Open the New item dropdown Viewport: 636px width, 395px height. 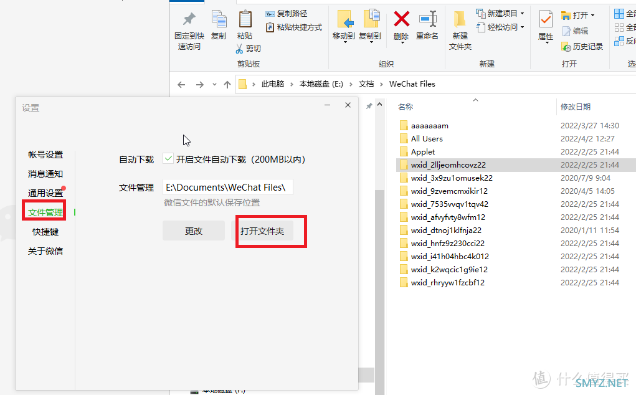click(500, 13)
